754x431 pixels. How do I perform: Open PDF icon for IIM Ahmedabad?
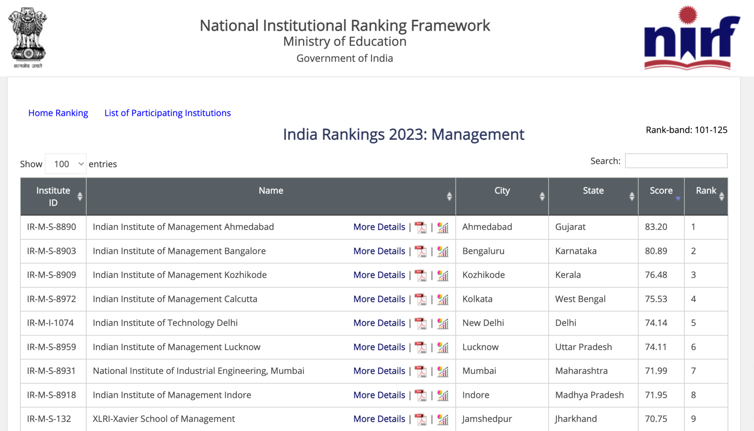(x=420, y=227)
